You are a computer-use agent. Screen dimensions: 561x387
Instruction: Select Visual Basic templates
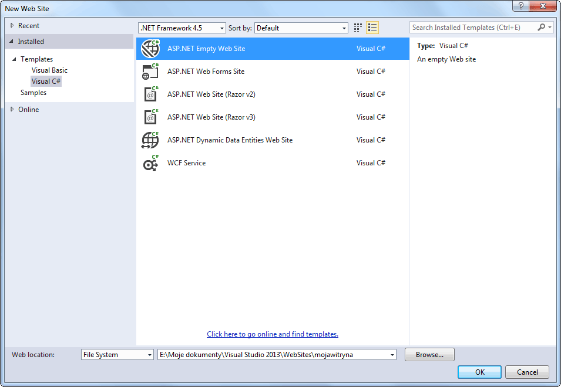coord(49,70)
